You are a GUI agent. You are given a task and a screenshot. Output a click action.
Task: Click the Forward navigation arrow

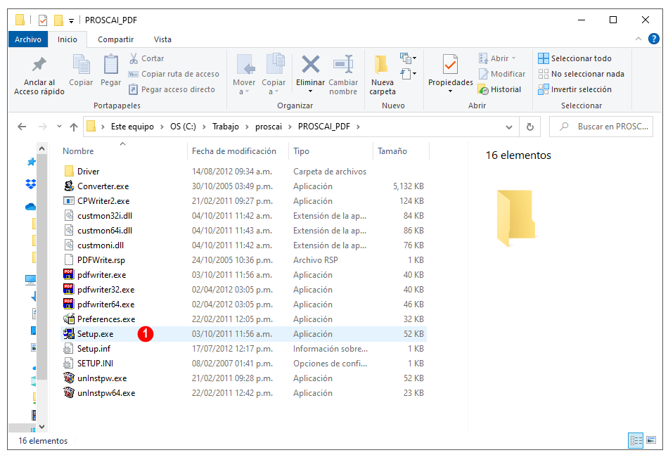[43, 127]
